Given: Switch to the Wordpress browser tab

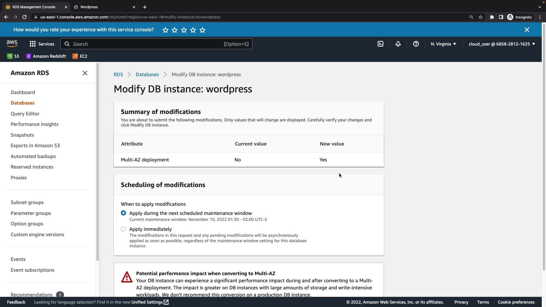Looking at the screenshot, I should tap(89, 7).
